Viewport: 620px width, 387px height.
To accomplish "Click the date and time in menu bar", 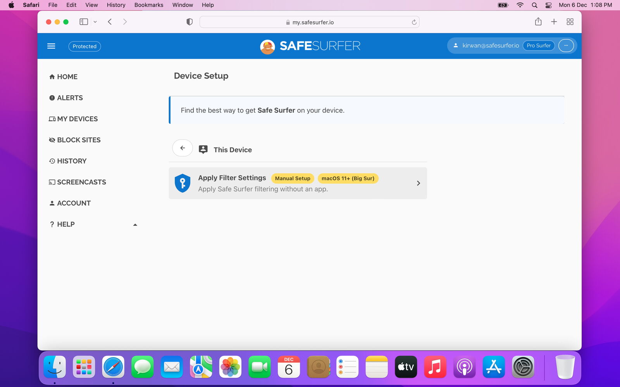I will click(x=586, y=5).
